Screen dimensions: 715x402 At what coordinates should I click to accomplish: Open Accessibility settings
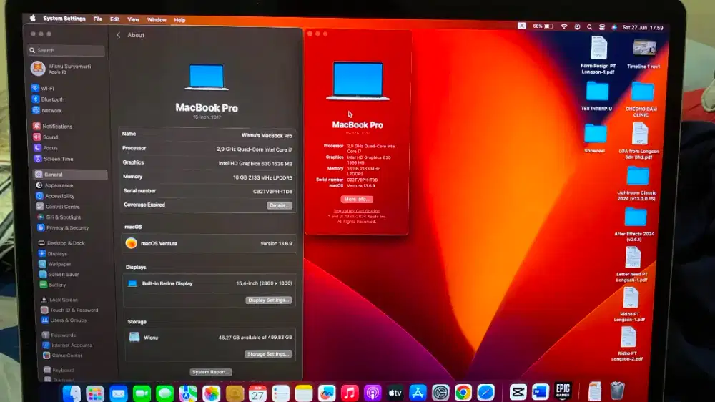[56, 196]
